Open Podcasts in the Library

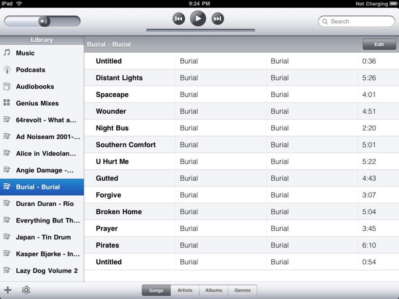[42, 70]
